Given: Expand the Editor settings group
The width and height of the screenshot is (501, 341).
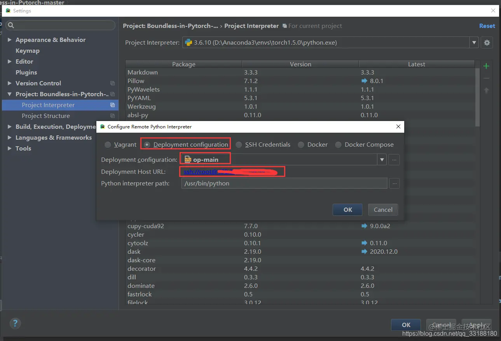Looking at the screenshot, I should click(10, 61).
